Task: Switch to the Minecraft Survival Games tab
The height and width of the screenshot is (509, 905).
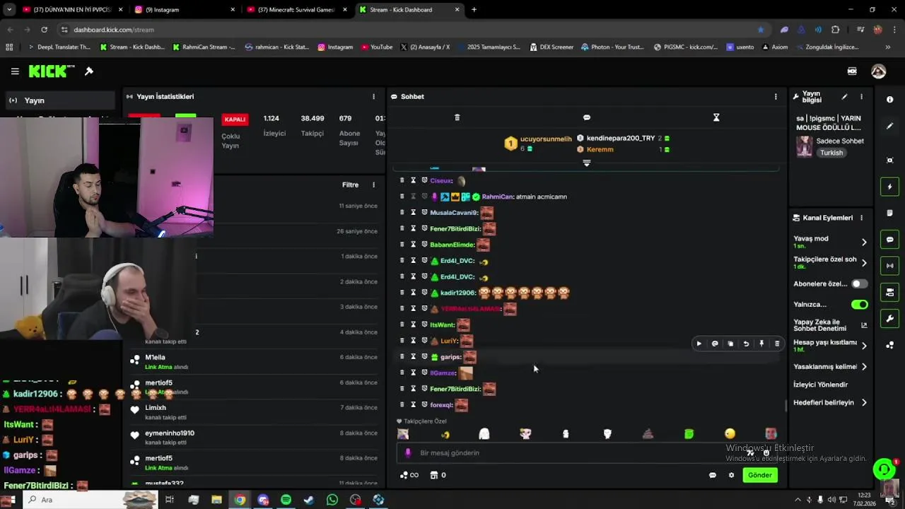Action: click(296, 10)
